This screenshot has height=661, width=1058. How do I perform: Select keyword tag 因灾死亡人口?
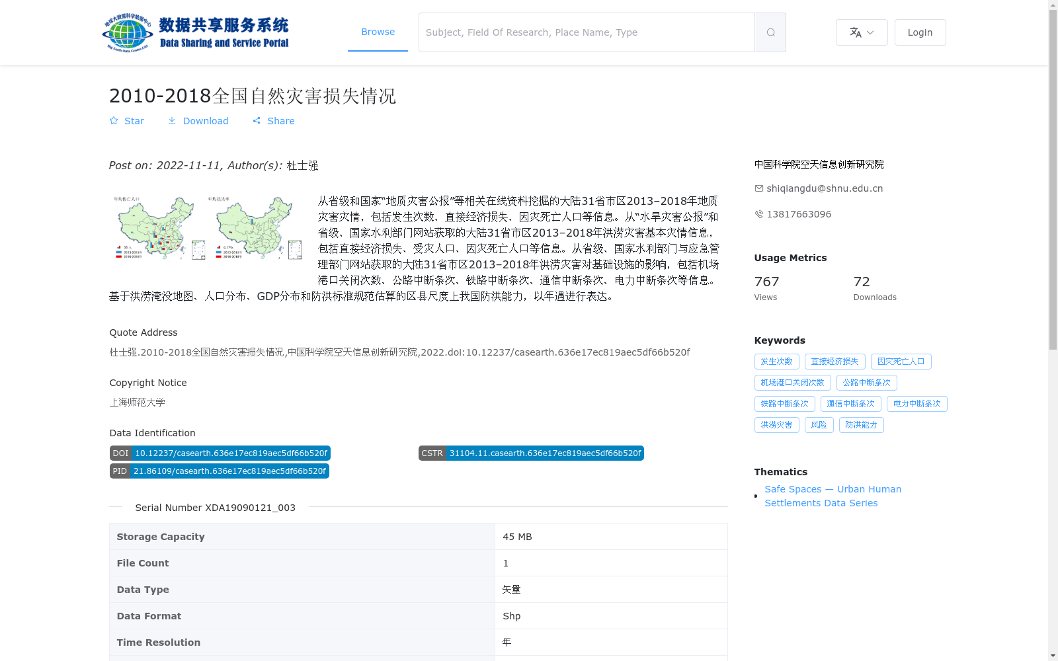(901, 362)
